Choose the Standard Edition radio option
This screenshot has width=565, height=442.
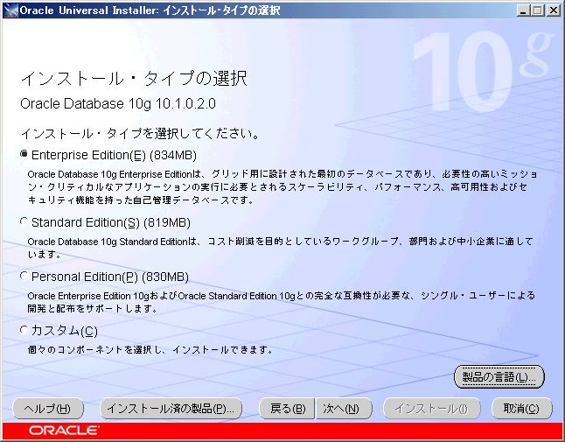[24, 221]
